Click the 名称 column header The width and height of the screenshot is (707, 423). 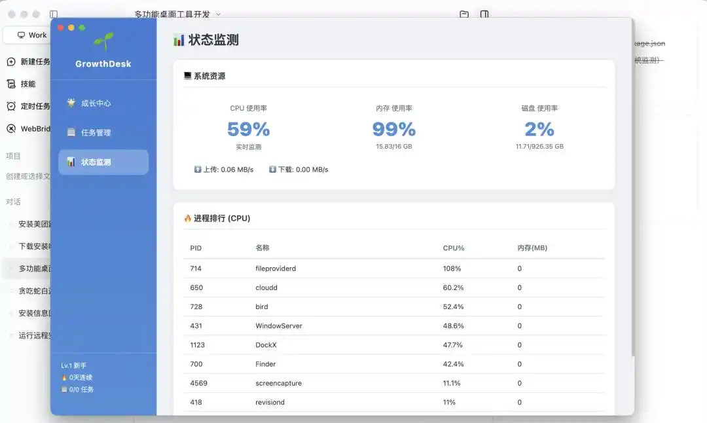pos(263,248)
